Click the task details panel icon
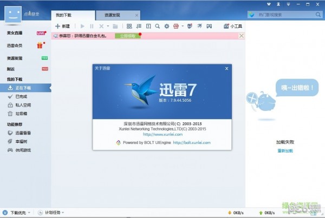 coord(148,26)
